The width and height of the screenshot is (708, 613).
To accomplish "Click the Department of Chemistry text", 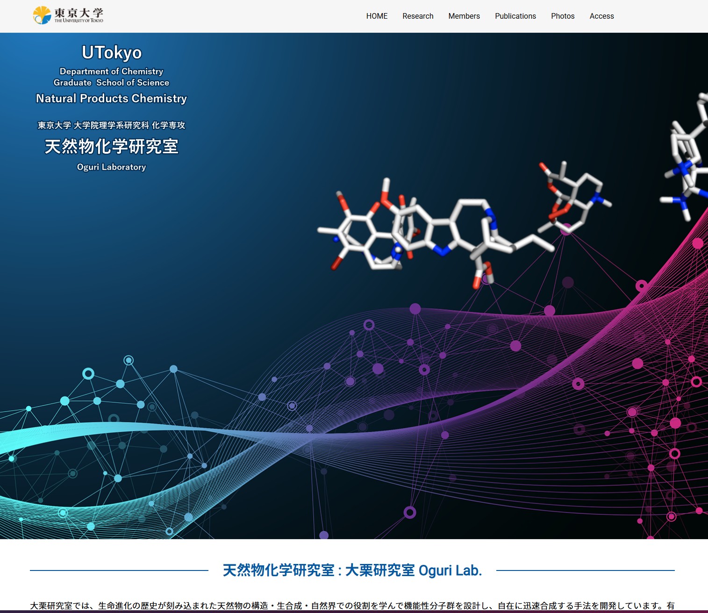I will pyautogui.click(x=111, y=71).
